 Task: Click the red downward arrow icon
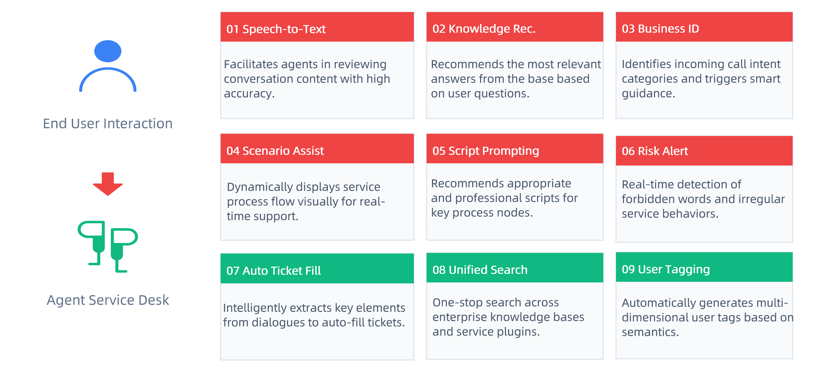(108, 184)
